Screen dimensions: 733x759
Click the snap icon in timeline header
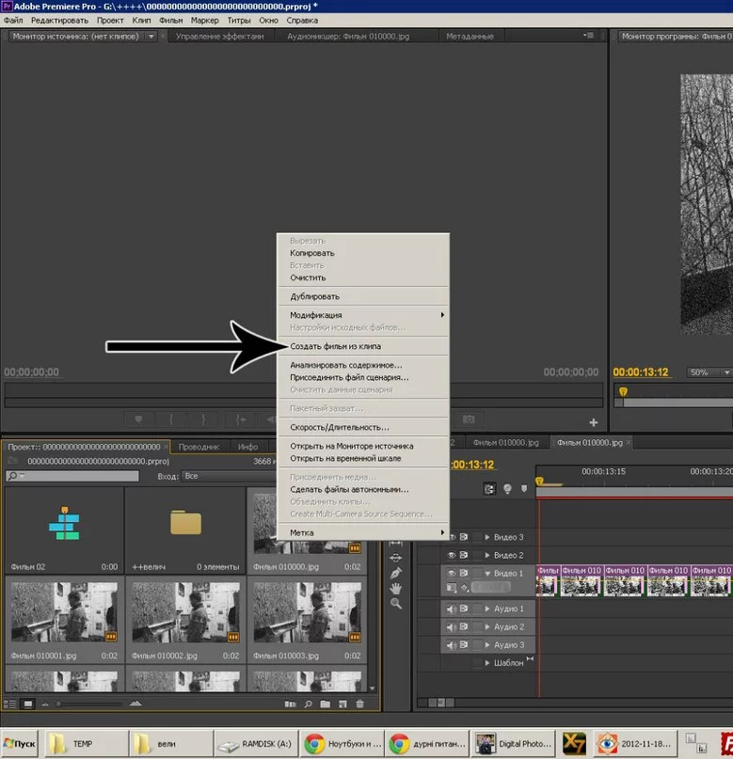(x=489, y=489)
